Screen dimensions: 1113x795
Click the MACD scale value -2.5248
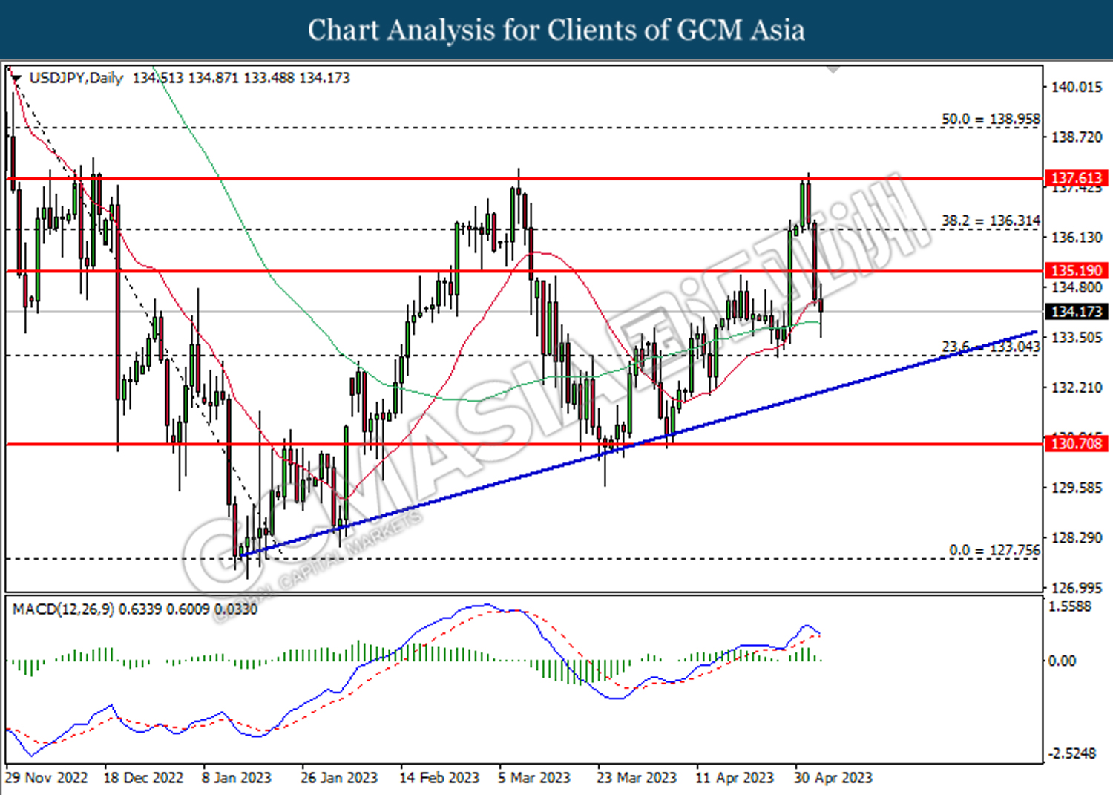[x=1071, y=753]
